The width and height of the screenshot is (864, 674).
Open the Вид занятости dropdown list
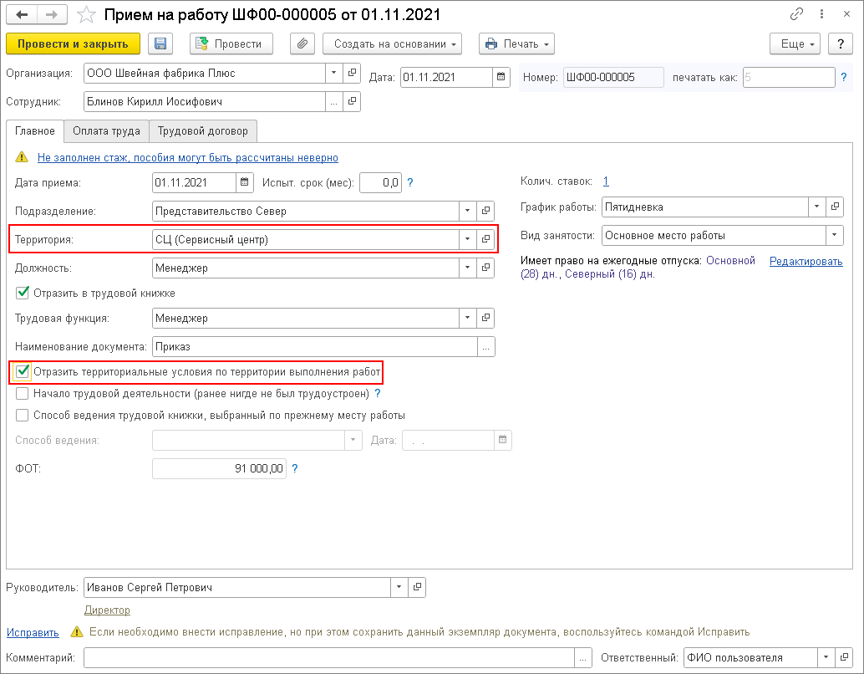834,235
